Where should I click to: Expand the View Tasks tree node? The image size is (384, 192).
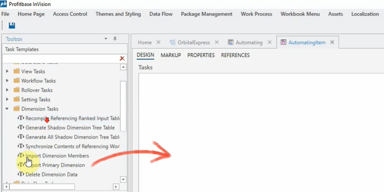pyautogui.click(x=7, y=72)
